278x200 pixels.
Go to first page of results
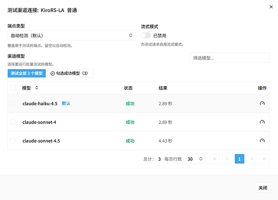(x=215, y=159)
